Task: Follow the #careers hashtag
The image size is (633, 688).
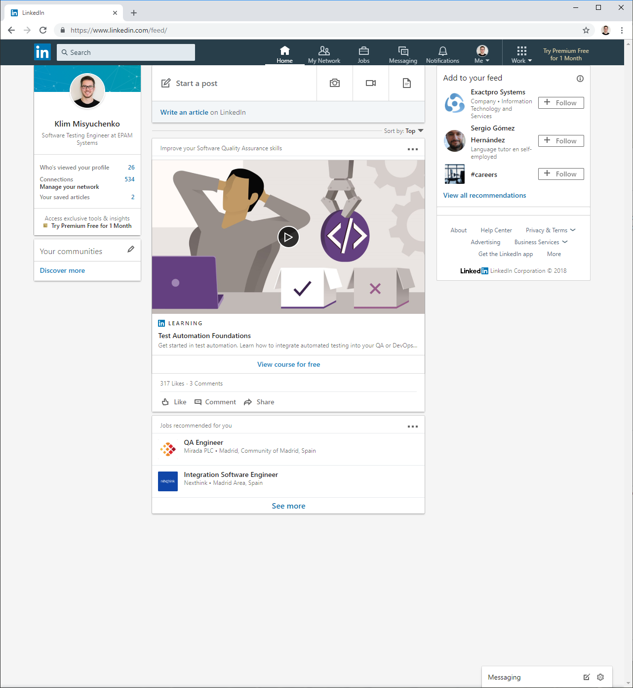Action: [561, 174]
